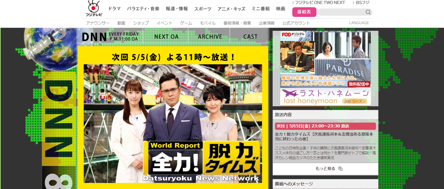444x189 pixels.
Task: Go to the アナウンサー page
Action: 98,23
